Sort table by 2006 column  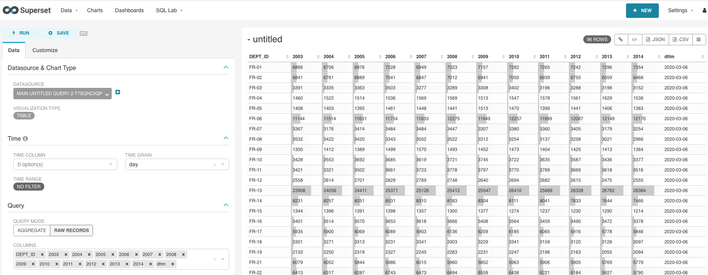(399, 57)
